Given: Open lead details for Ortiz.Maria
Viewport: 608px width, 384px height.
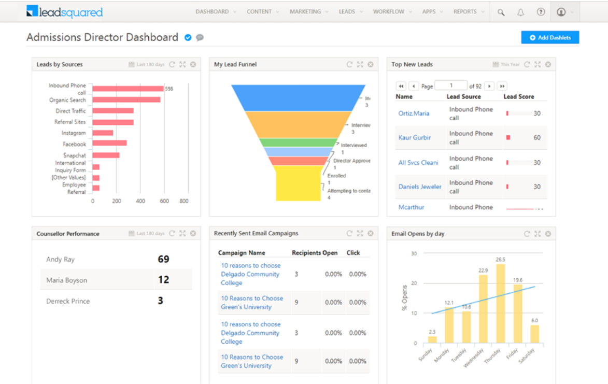Looking at the screenshot, I should click(414, 113).
